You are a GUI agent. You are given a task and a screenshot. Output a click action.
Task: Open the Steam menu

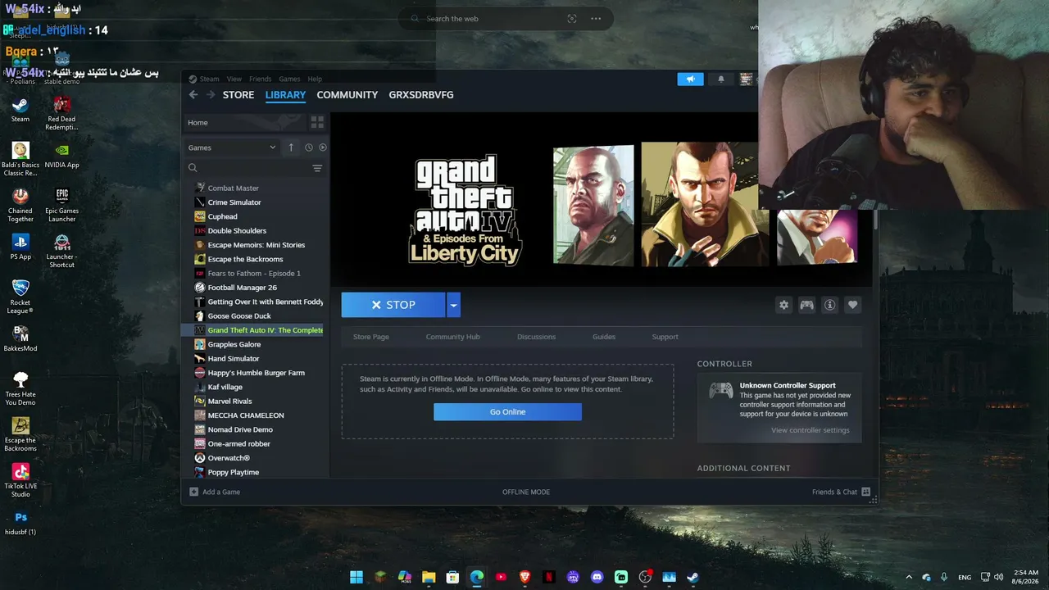click(x=209, y=79)
